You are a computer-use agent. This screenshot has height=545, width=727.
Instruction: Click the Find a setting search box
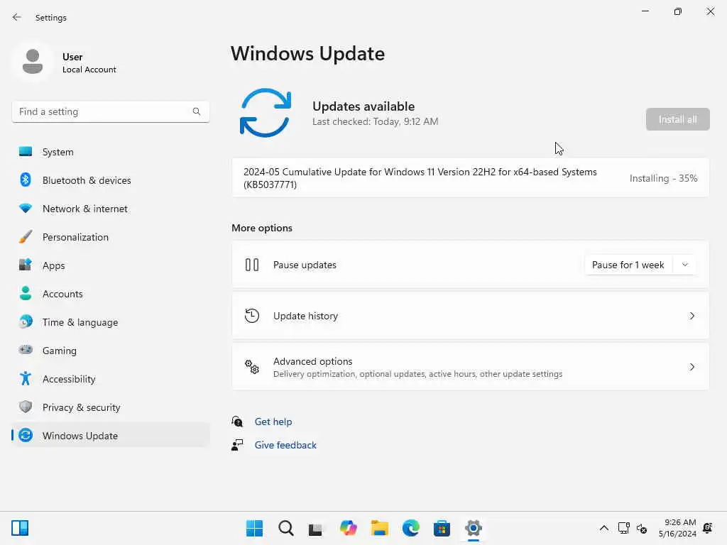tap(110, 111)
